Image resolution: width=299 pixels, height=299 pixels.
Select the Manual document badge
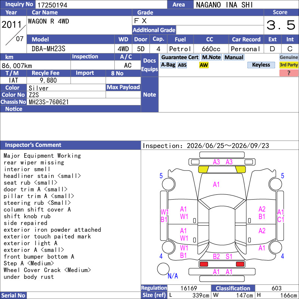(x=234, y=57)
